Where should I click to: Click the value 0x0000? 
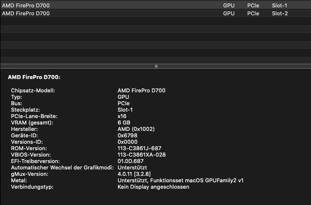click(x=127, y=142)
